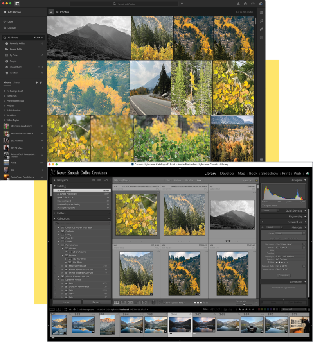
Task: Expand the Quick Develop panel
Action: [305, 211]
